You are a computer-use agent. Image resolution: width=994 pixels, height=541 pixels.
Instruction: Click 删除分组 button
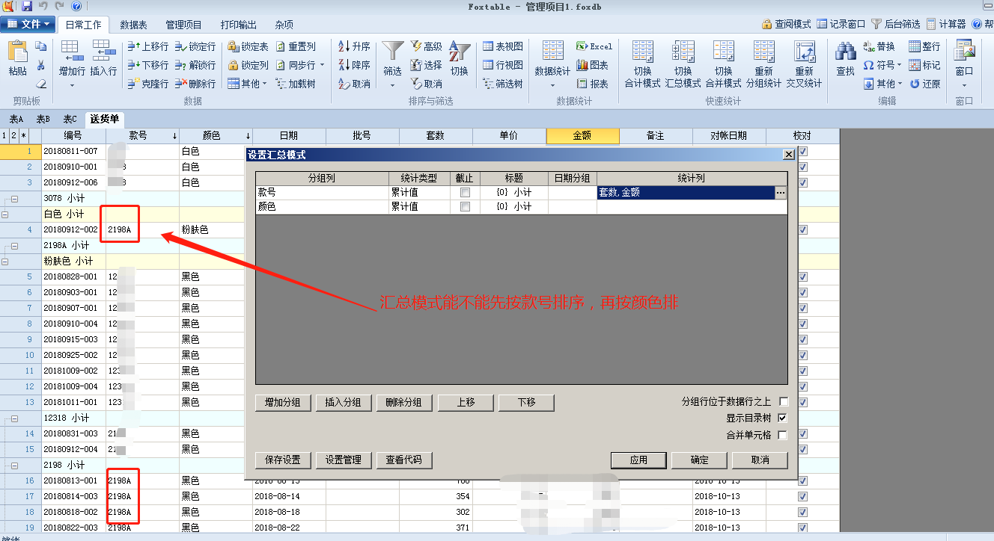click(x=404, y=402)
